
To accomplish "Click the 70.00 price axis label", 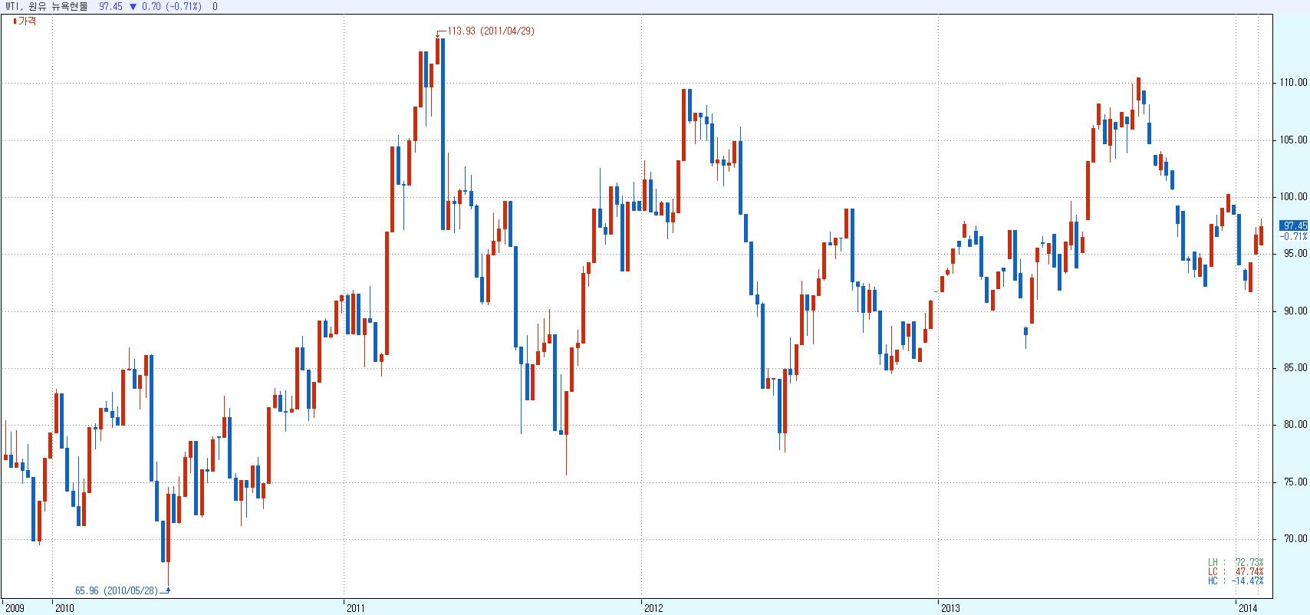I will point(1296,539).
